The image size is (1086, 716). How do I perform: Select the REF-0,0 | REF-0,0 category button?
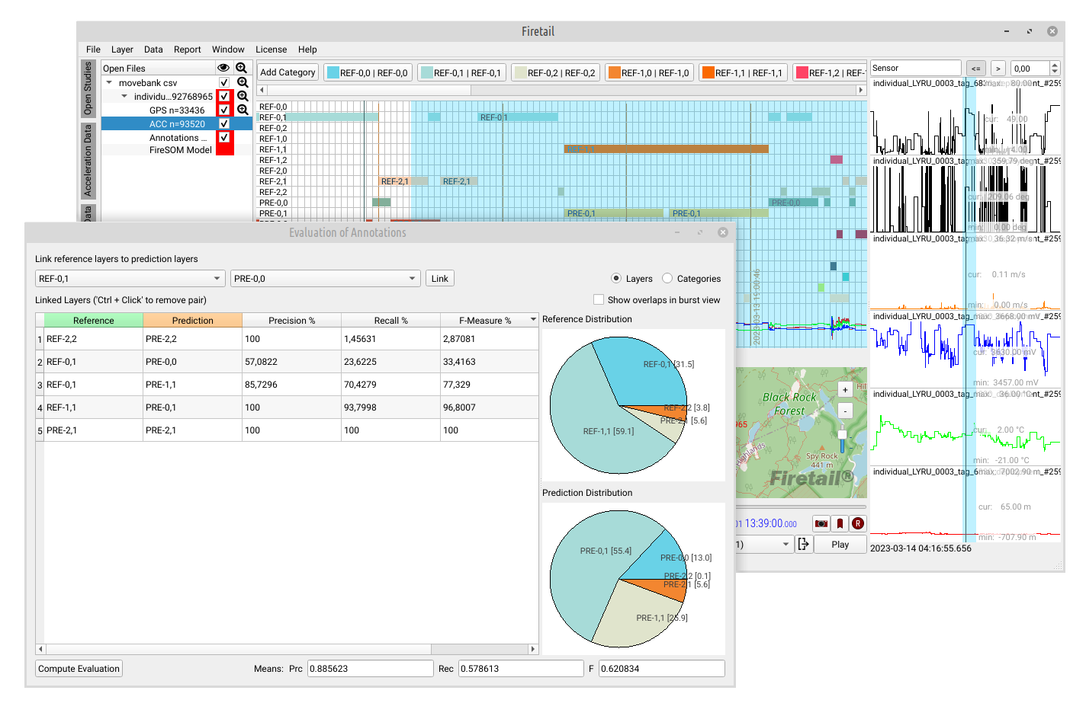pyautogui.click(x=368, y=72)
